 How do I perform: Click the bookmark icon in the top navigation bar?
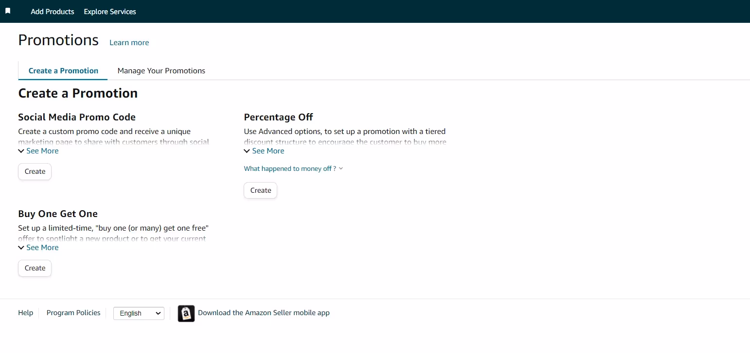tap(8, 11)
